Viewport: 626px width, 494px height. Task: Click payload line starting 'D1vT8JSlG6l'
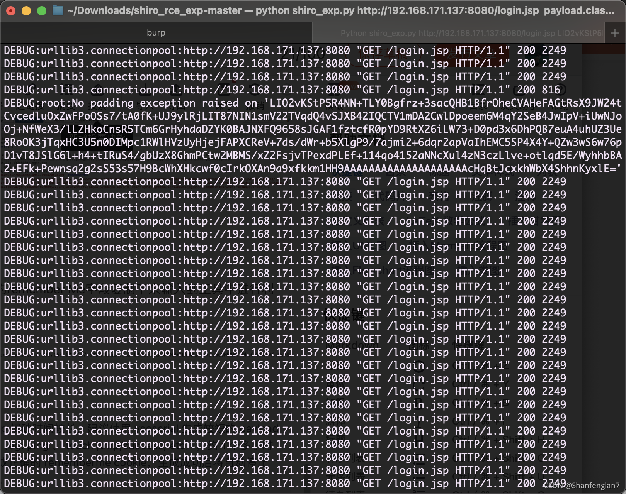tap(313, 156)
